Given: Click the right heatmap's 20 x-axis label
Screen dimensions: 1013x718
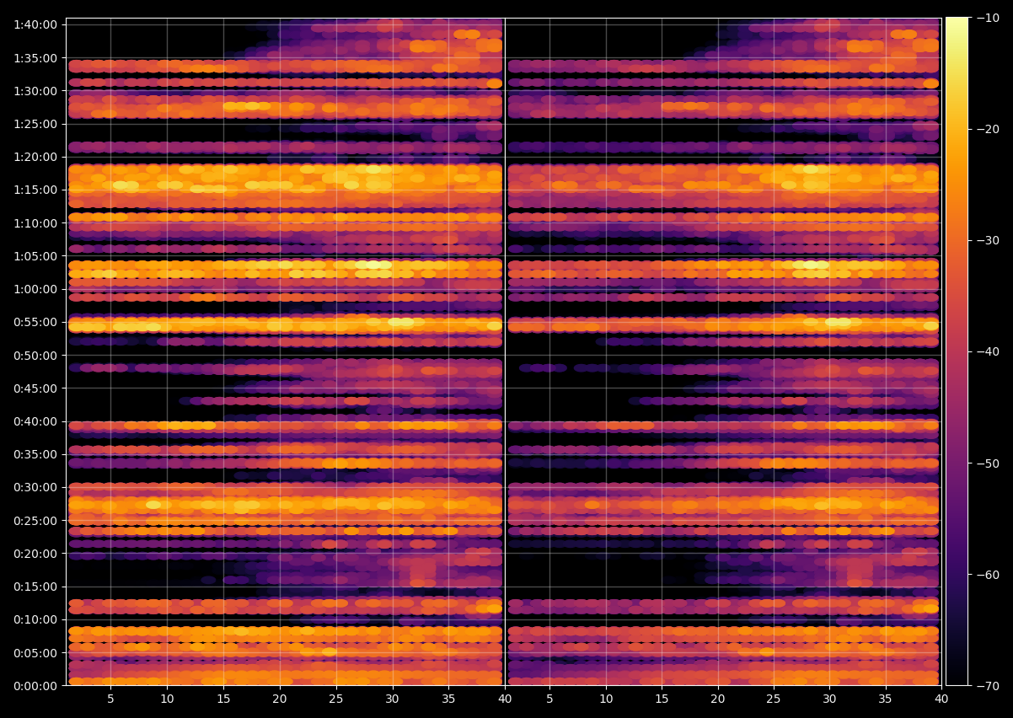Looking at the screenshot, I should 718,699.
